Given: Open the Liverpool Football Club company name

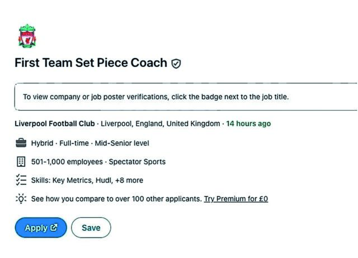Looking at the screenshot, I should click(x=55, y=123).
